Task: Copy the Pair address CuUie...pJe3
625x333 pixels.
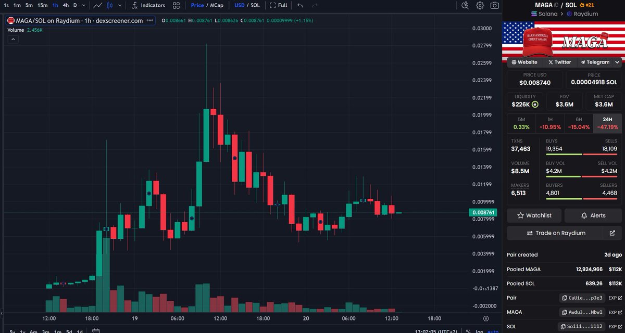Action: click(x=583, y=298)
